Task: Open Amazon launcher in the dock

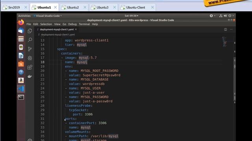Action: (x=21, y=80)
